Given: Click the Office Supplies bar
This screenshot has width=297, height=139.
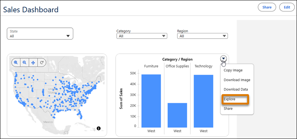Looking at the screenshot, I should (177, 115).
